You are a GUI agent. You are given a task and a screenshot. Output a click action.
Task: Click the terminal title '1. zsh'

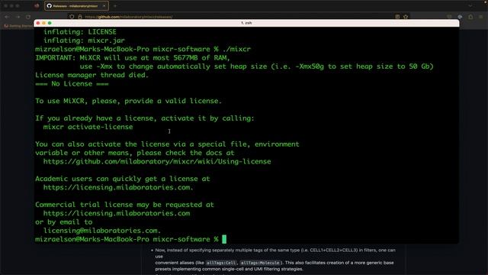click(x=246, y=23)
